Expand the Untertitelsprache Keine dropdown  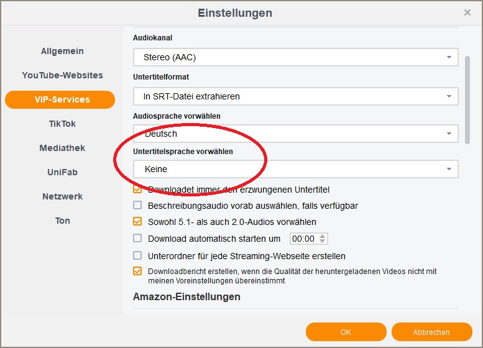(295, 169)
